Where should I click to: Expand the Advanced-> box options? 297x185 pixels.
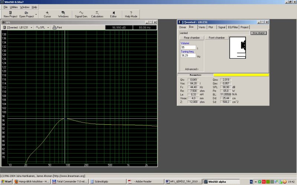[192, 69]
